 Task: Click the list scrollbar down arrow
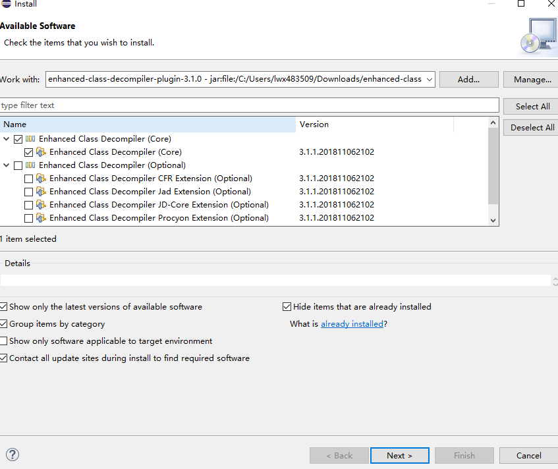point(493,220)
